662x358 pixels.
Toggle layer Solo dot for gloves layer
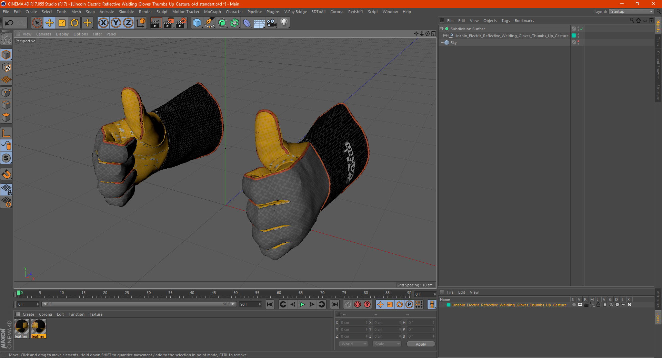point(573,305)
